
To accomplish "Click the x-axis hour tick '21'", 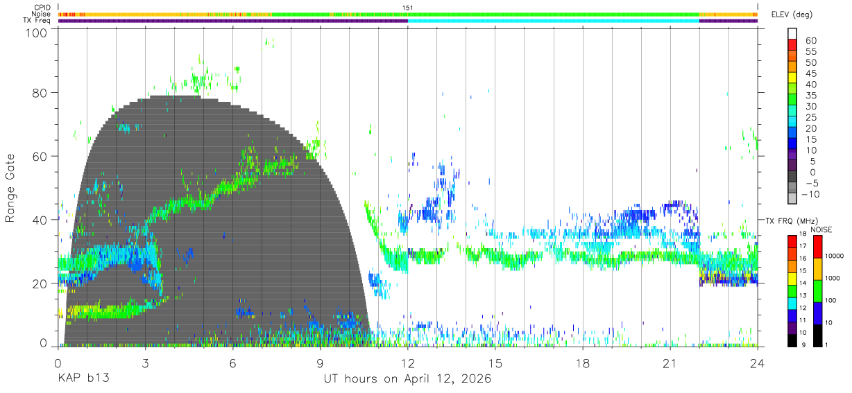I will [670, 363].
